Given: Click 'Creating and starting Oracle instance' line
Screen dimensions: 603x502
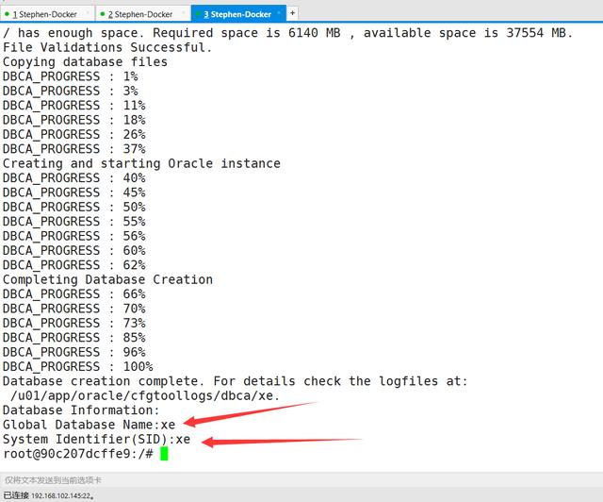Looking at the screenshot, I should coord(141,163).
